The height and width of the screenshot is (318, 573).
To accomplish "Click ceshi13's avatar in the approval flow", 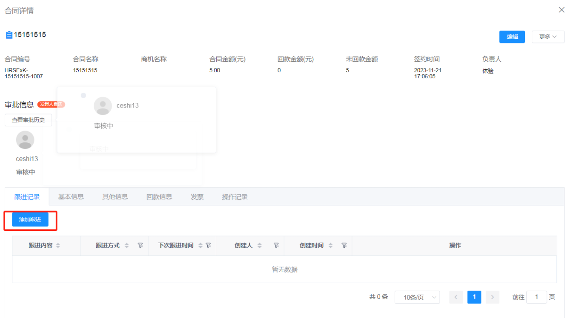I will 25,139.
